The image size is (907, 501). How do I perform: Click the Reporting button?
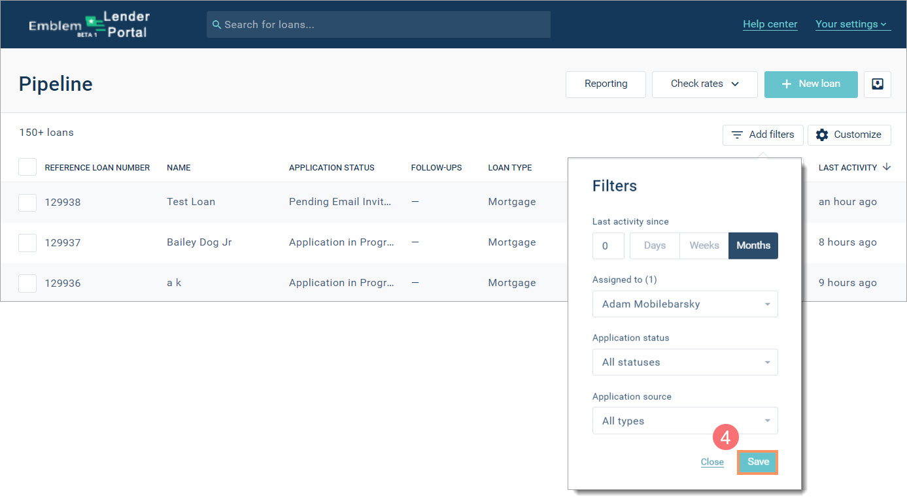pos(606,84)
